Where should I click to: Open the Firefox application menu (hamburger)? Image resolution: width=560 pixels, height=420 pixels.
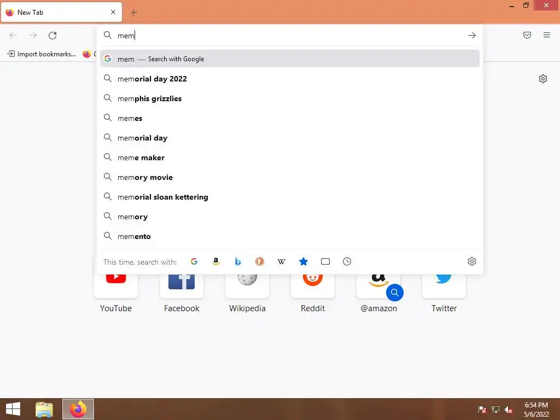(547, 35)
